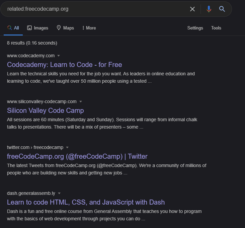Switch to the Maps results tab
The height and width of the screenshot is (228, 245).
click(68, 28)
